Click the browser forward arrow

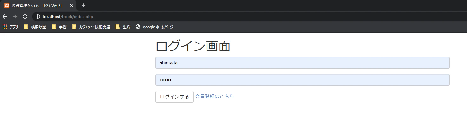tap(15, 17)
